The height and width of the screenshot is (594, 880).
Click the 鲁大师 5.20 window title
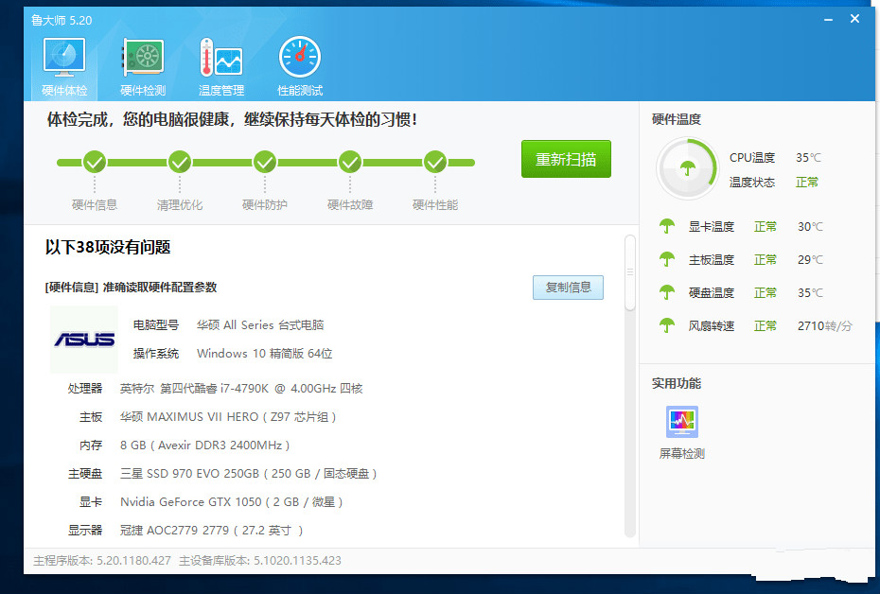pos(62,20)
